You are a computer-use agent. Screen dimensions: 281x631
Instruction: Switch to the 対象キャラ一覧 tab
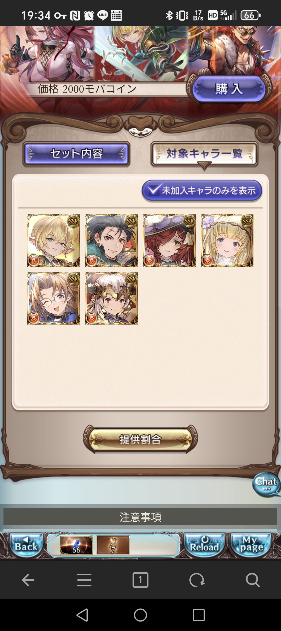pos(204,154)
